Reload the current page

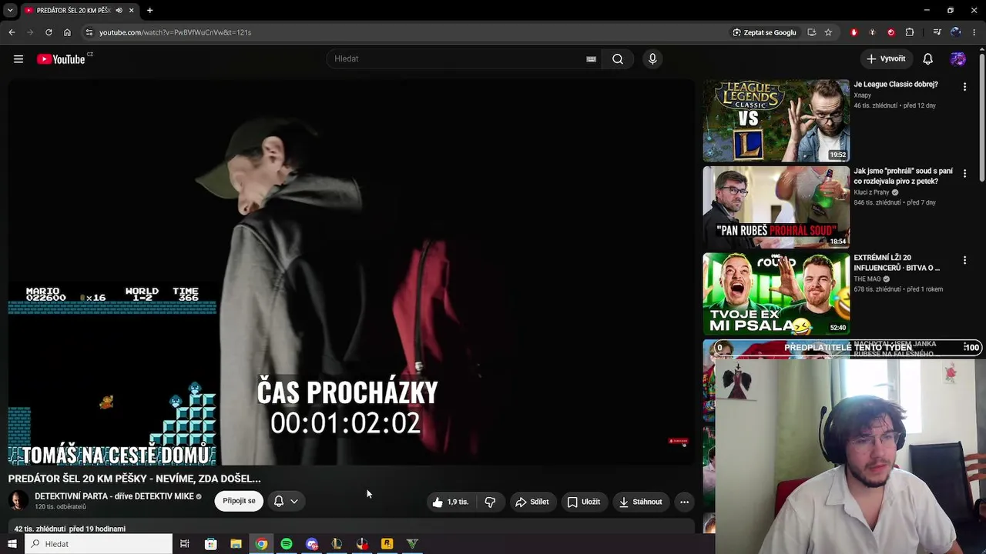point(49,32)
